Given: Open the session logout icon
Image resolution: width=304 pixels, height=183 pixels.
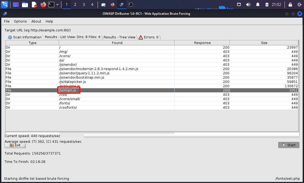Looking at the screenshot, I should pos(299,5).
